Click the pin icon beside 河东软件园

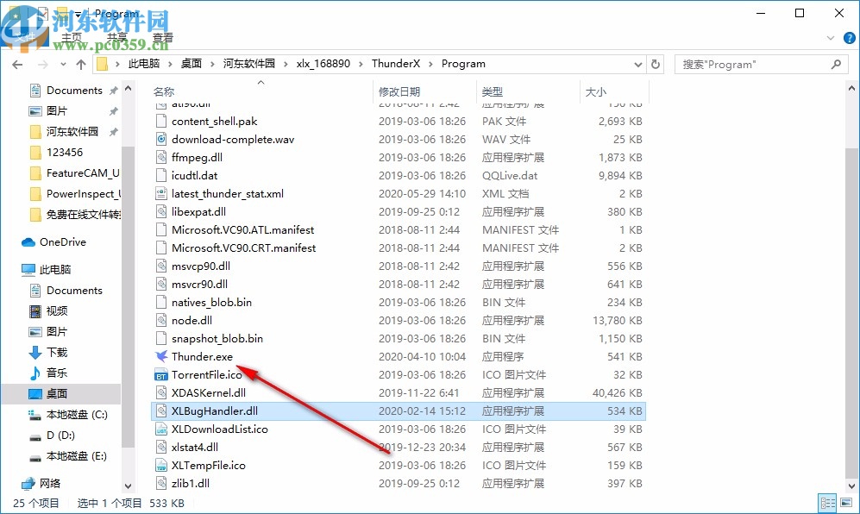[112, 131]
